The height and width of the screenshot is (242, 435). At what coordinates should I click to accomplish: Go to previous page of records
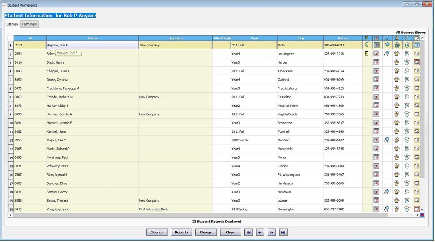tap(260, 232)
